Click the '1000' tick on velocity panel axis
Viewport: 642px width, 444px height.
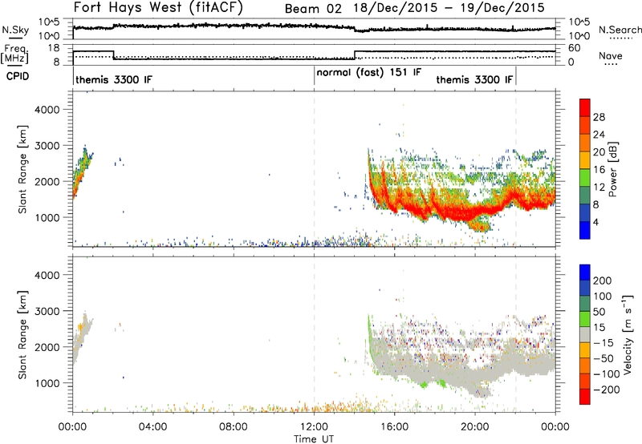tap(47, 383)
